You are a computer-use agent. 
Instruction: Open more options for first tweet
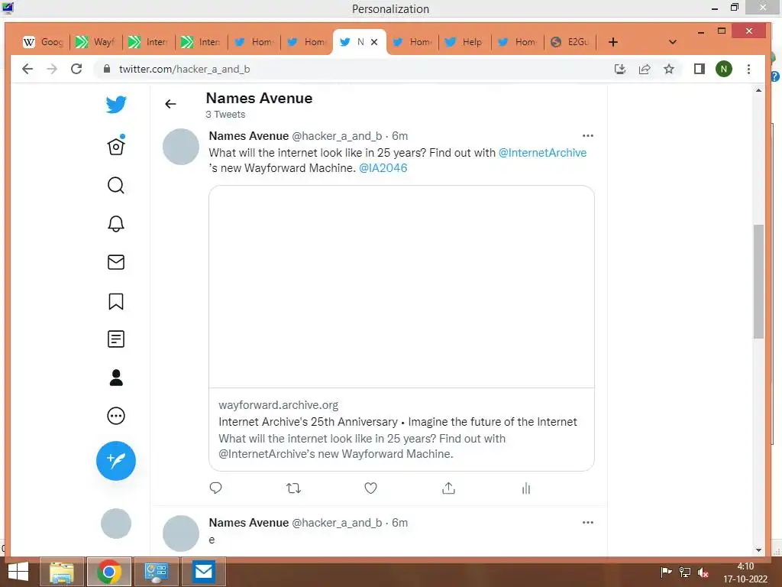tap(588, 136)
